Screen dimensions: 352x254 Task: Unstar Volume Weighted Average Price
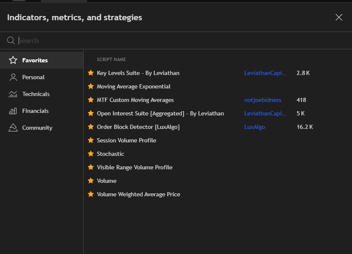pos(91,194)
